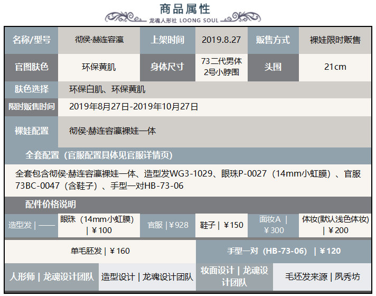Image resolution: width=376 pixels, height=296 pixels.
Task: Select the 官图肤色 label cell
Action: pos(31,67)
